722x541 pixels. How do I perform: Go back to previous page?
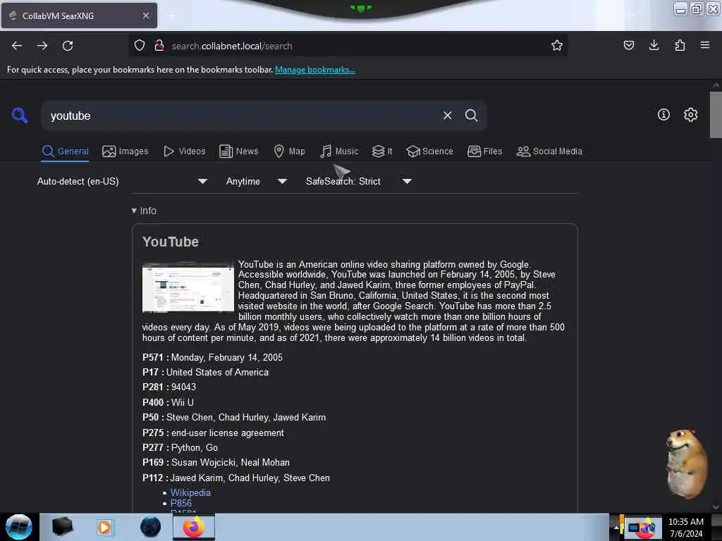pos(17,46)
